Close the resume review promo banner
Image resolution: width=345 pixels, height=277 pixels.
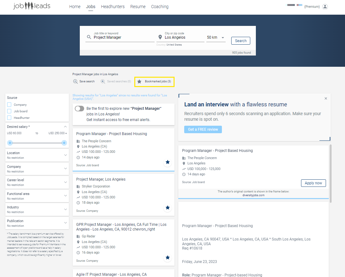tap(326, 99)
